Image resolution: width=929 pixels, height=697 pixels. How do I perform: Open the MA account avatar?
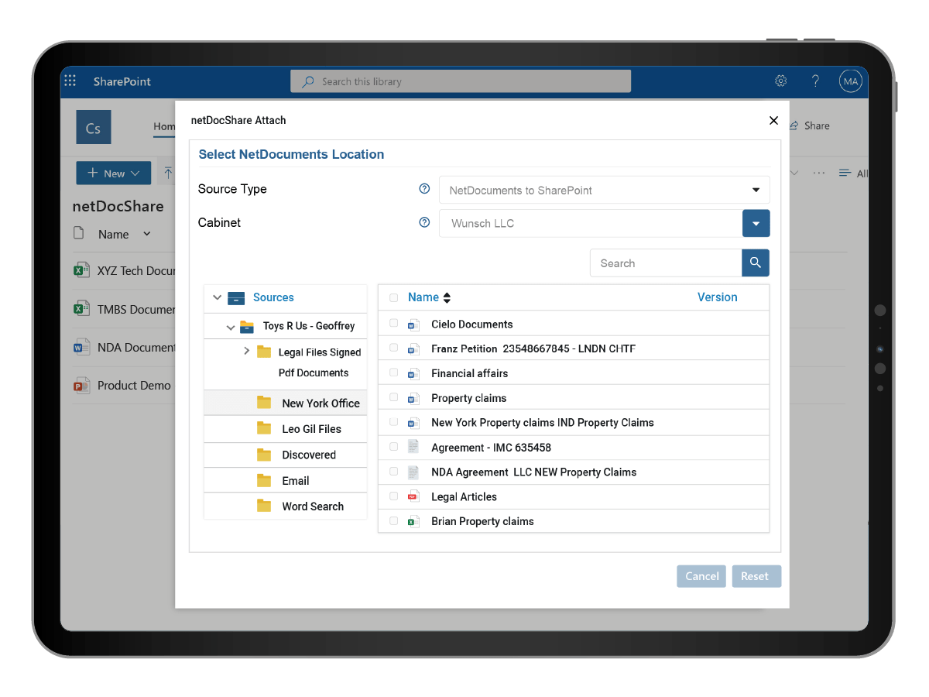(x=851, y=81)
